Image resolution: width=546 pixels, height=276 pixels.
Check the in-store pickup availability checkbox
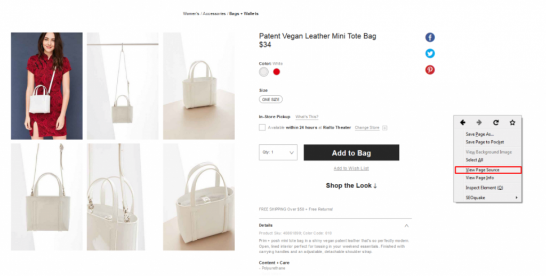click(x=262, y=127)
